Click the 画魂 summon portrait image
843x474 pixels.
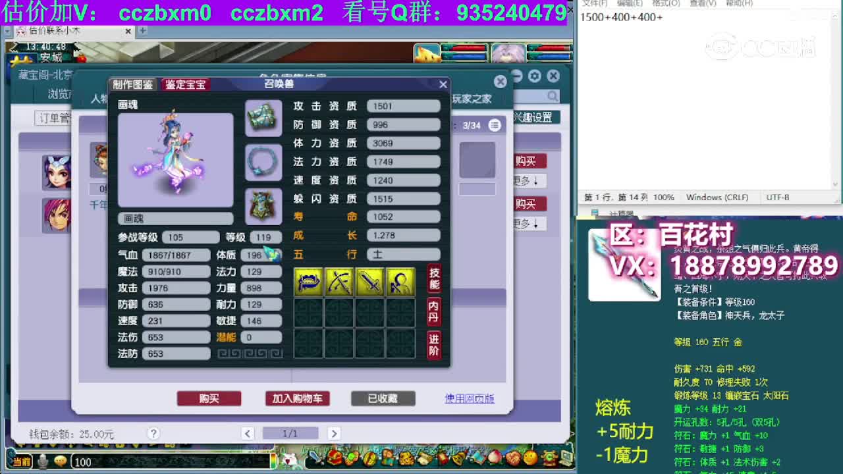tap(175, 160)
